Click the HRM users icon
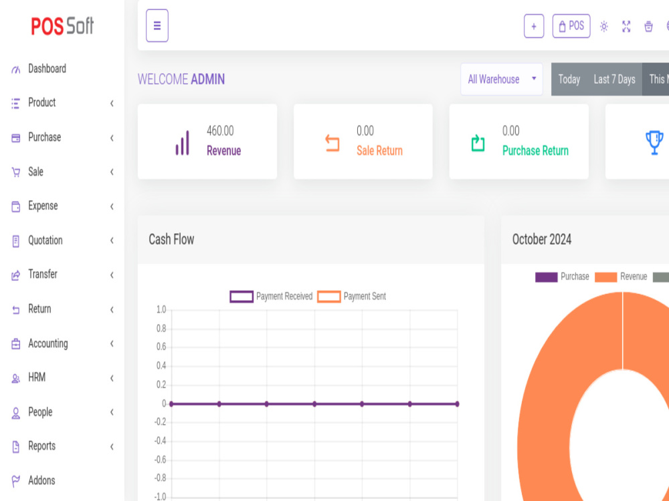 16,378
